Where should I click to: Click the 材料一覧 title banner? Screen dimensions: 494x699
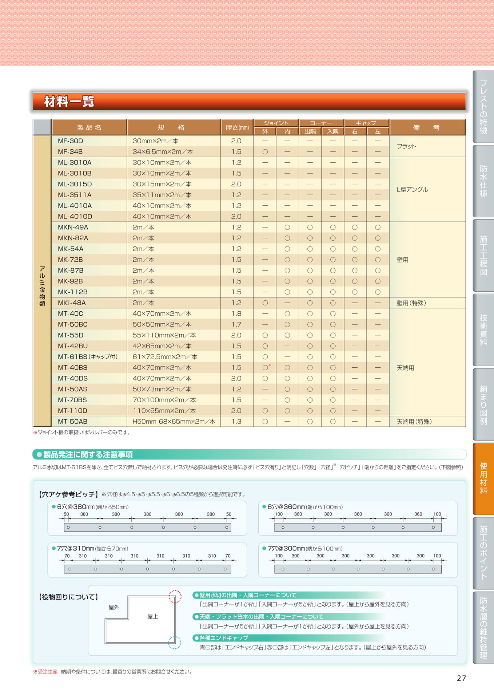click(x=249, y=101)
